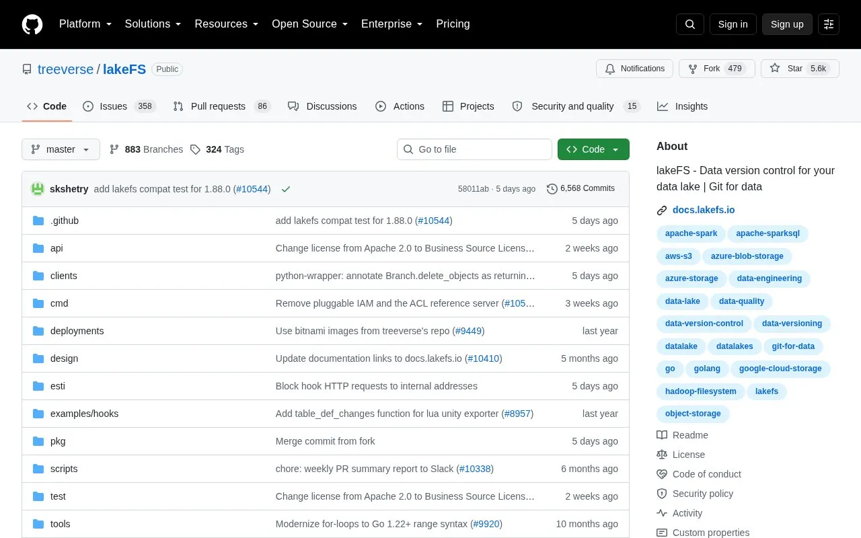
Task: Click the heart icon beside Code of conduct
Action: pyautogui.click(x=662, y=474)
